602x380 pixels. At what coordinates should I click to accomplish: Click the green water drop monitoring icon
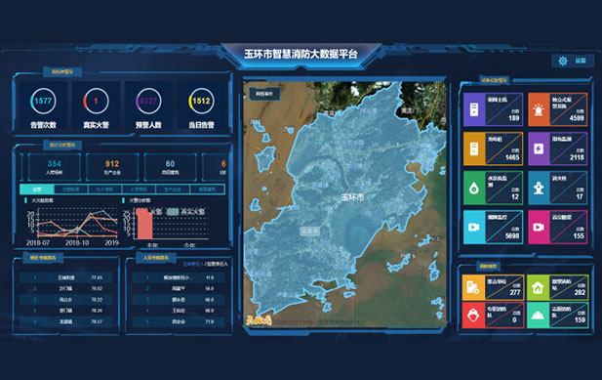pos(474,188)
